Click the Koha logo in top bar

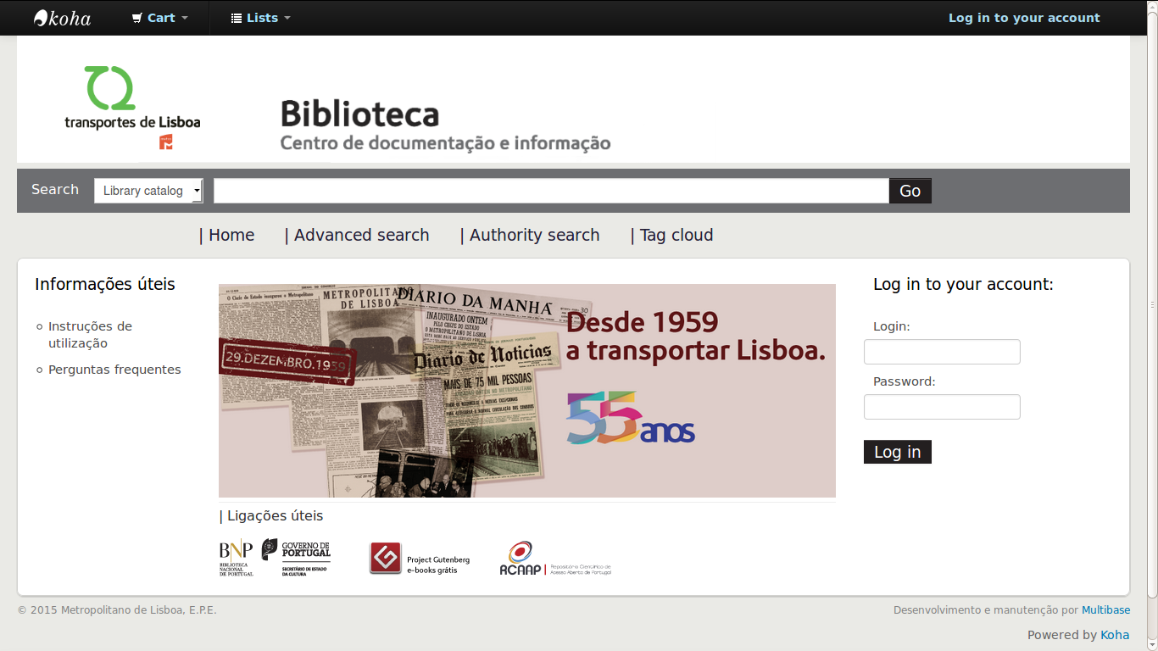[62, 18]
